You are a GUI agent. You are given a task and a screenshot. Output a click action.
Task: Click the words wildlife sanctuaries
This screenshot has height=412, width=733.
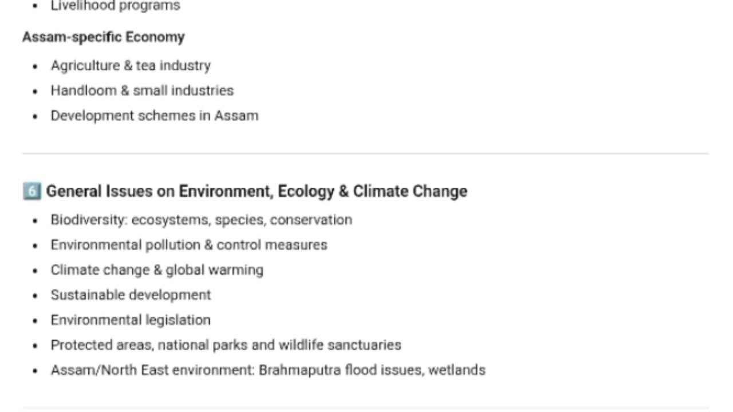pos(340,345)
